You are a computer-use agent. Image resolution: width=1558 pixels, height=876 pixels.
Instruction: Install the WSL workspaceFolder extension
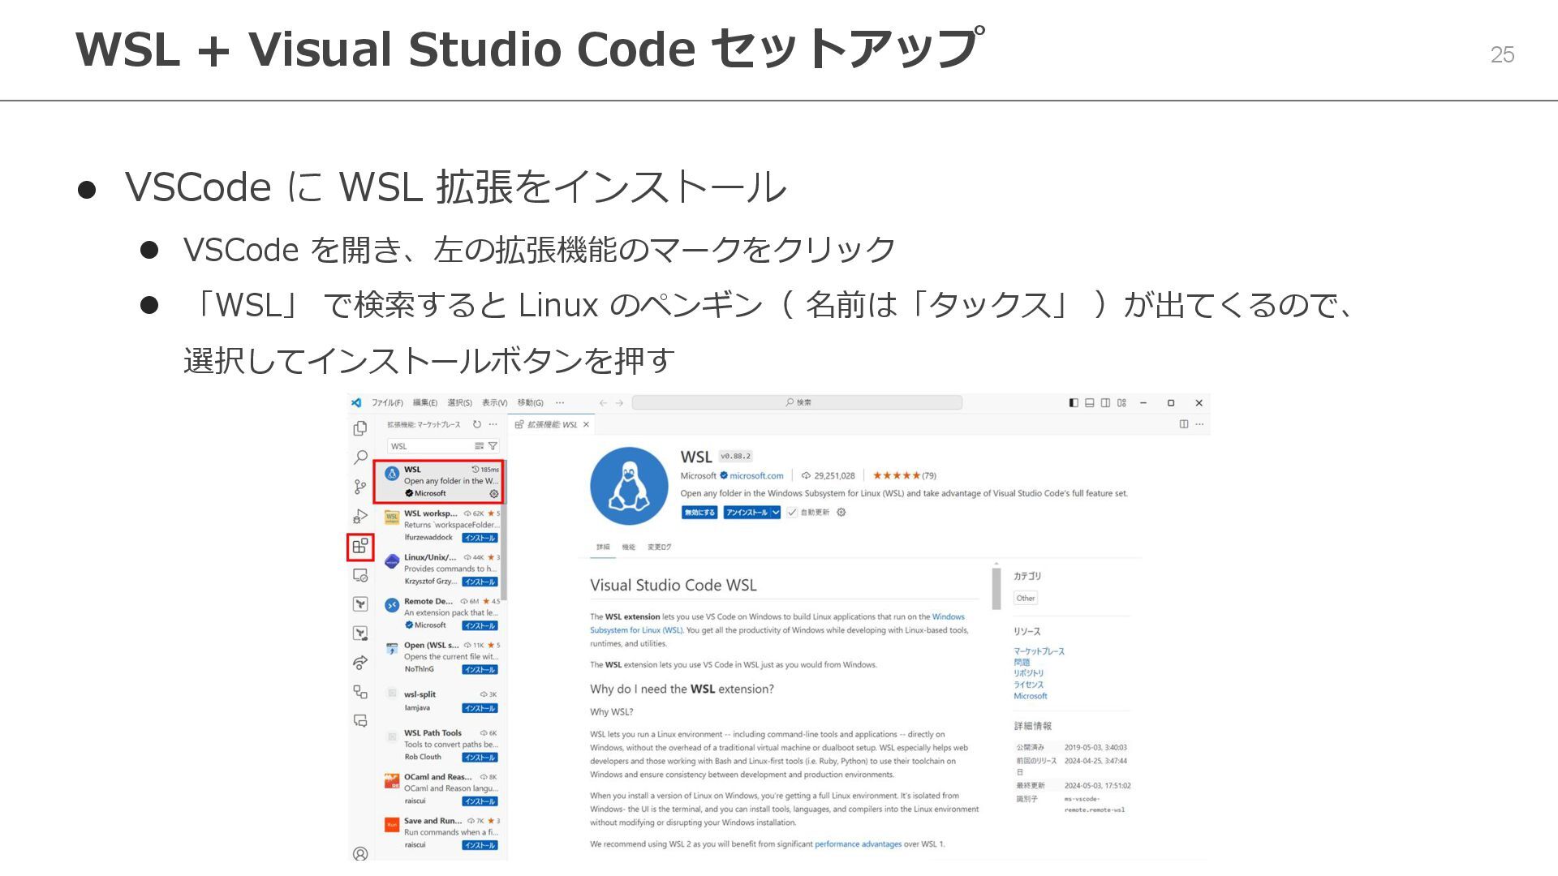pos(480,538)
